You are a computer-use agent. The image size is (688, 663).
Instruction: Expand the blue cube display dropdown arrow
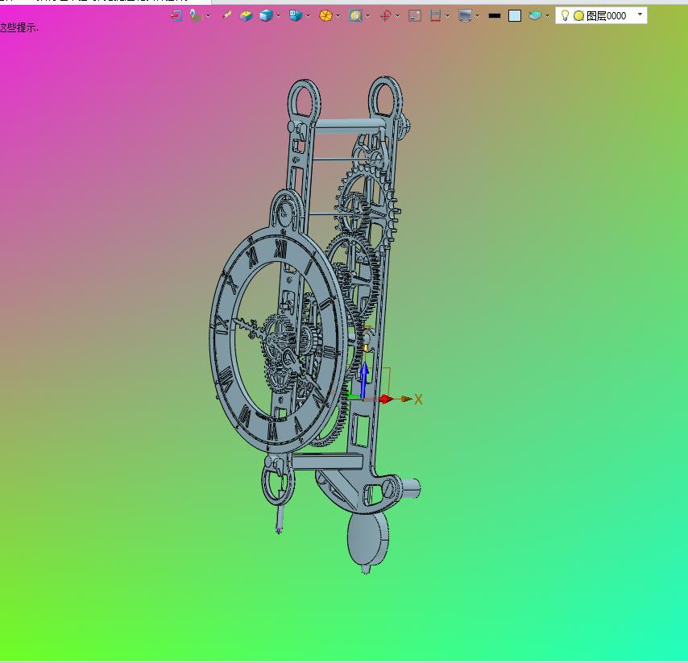(279, 16)
